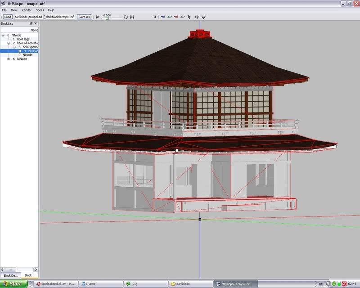The height and width of the screenshot is (288, 360).
Task: Click the Load button
Action: (8, 17)
